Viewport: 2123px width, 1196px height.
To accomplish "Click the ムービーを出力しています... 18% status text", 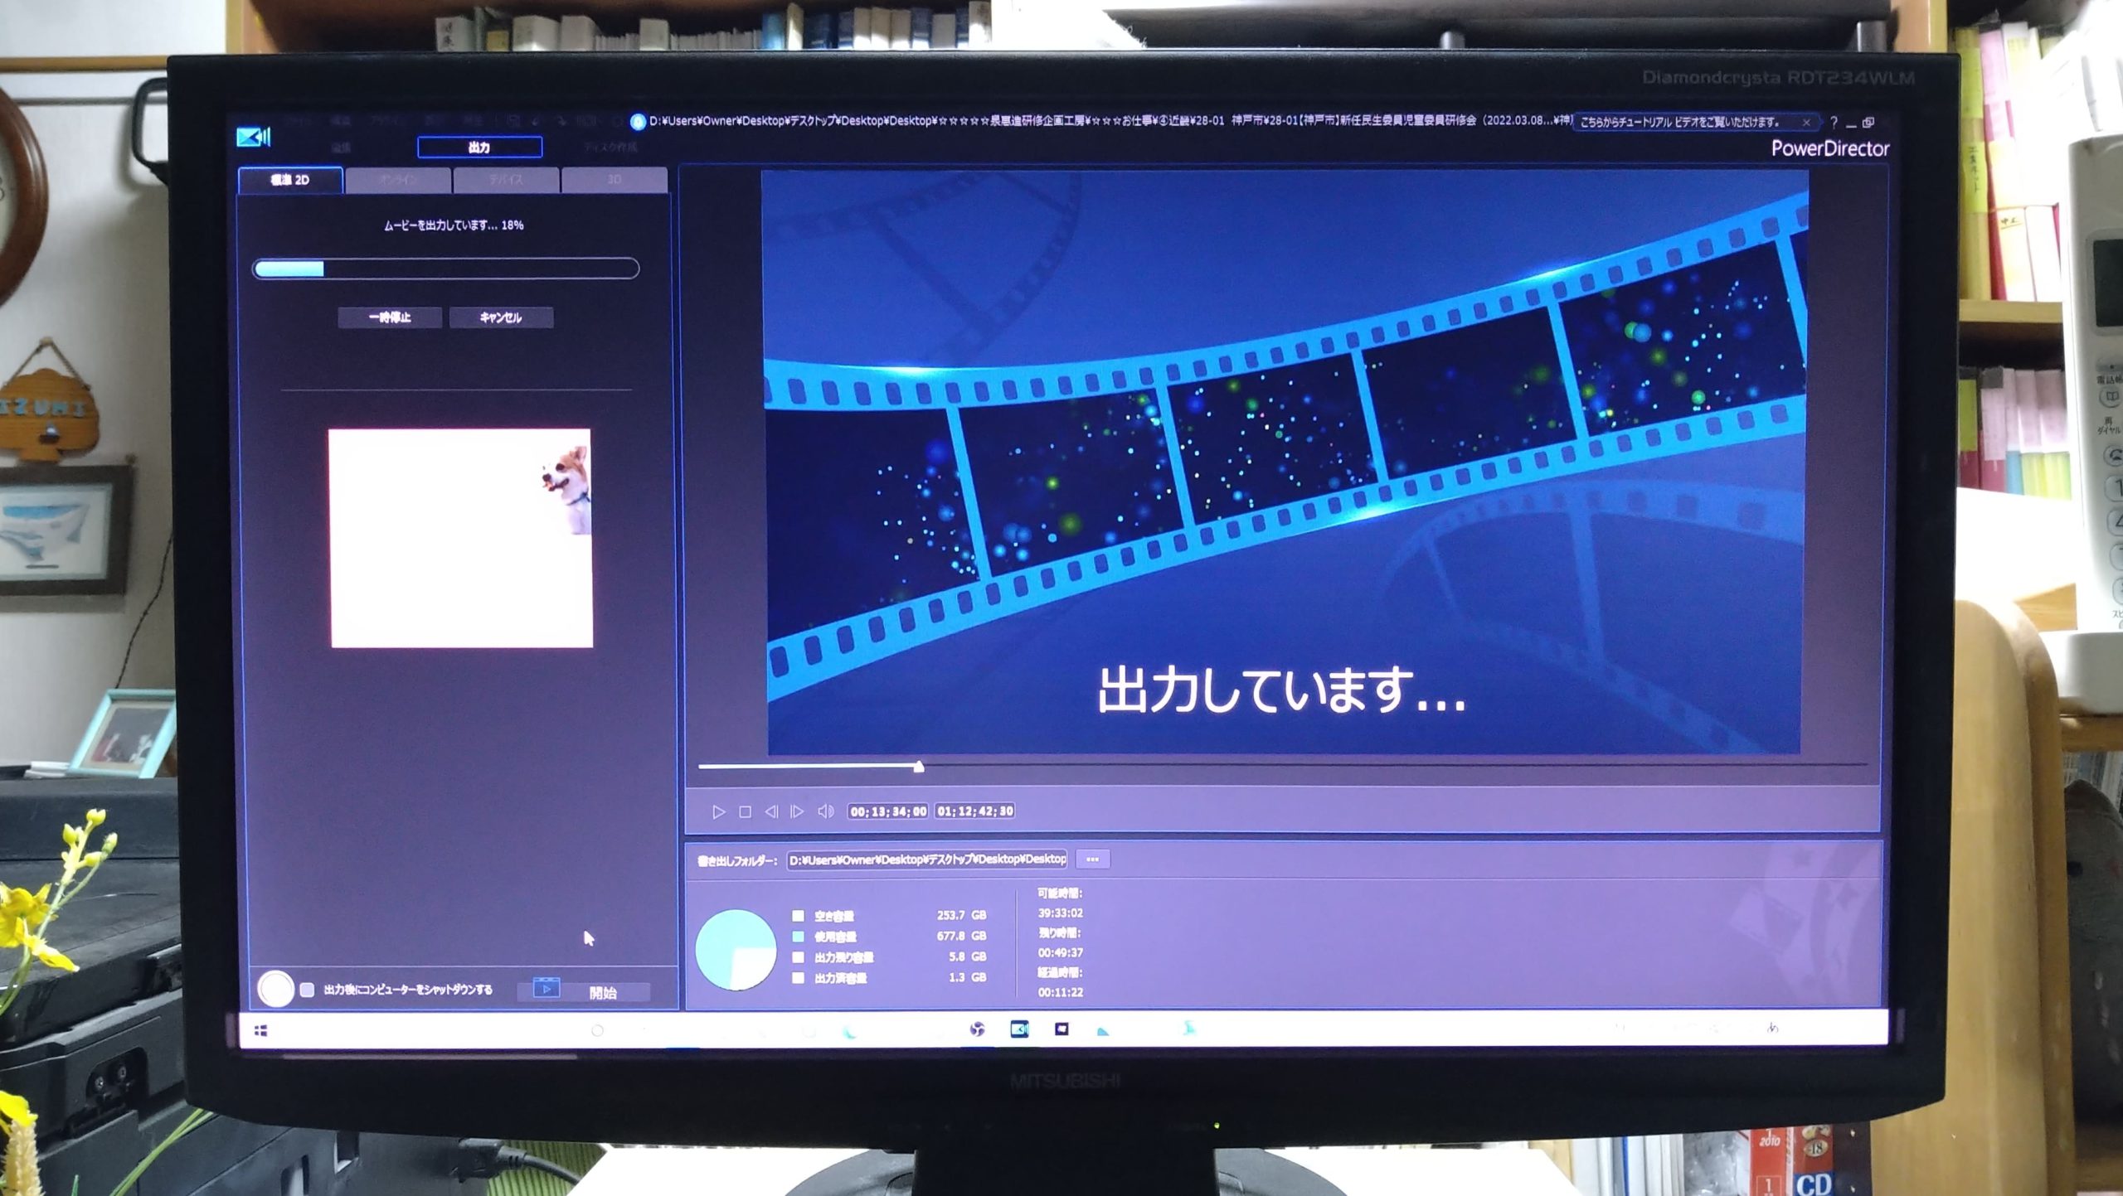I will 454,225.
